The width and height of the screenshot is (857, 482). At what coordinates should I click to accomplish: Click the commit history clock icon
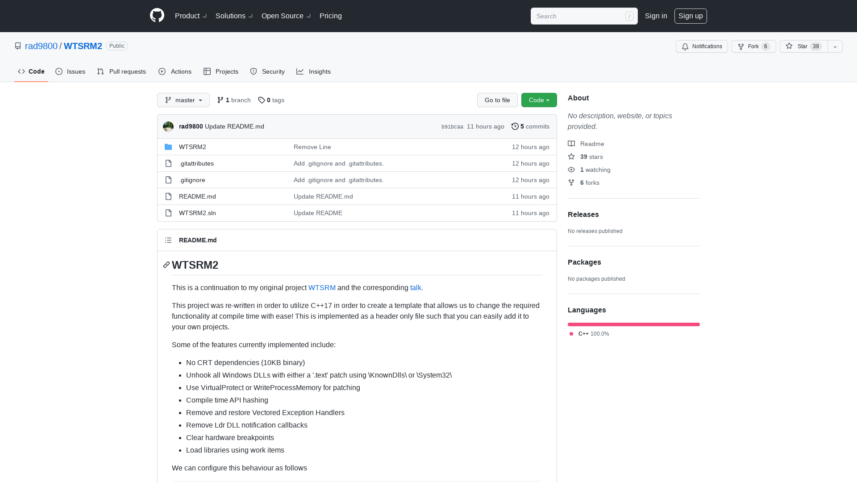click(x=515, y=126)
